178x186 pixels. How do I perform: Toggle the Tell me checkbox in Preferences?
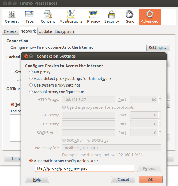(12, 104)
